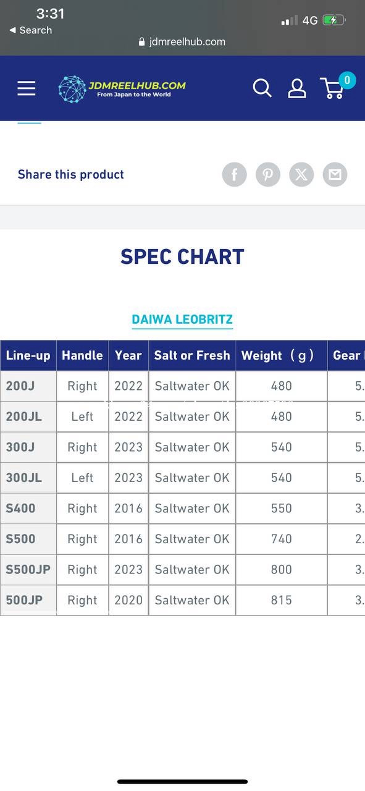The height and width of the screenshot is (791, 365).
Task: Share product by email
Action: click(335, 175)
